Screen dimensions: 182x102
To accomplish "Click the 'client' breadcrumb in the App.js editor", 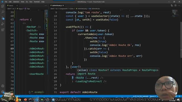I will click(x=9, y=9).
